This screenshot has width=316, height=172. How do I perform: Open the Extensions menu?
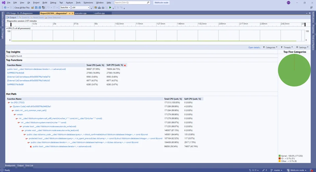(88, 3)
